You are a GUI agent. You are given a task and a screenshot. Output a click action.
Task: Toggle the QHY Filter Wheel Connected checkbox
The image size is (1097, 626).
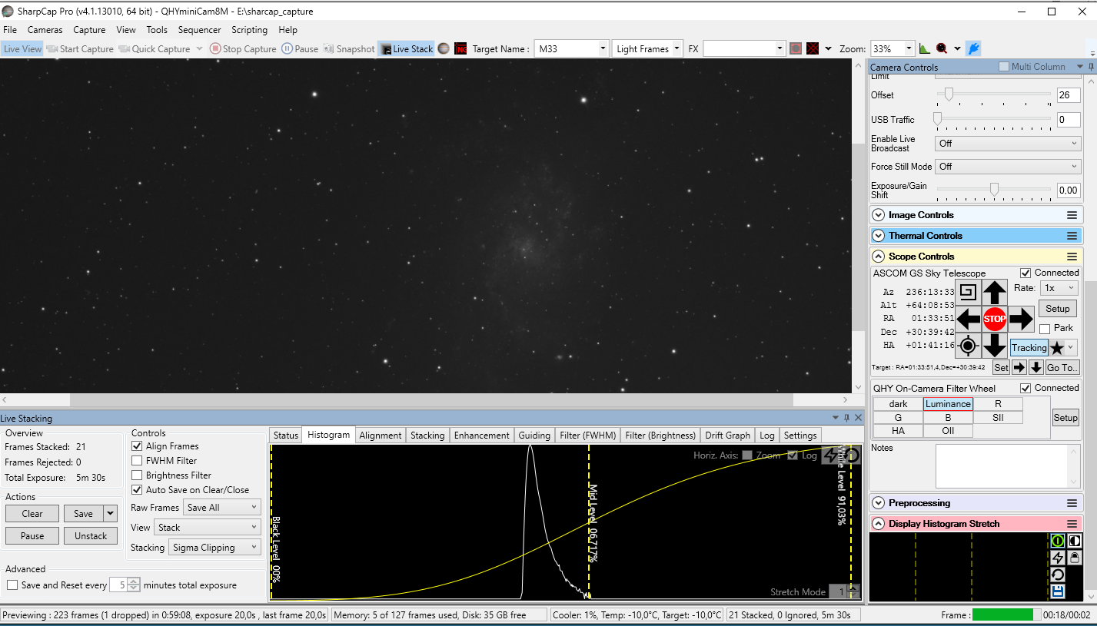(1026, 389)
